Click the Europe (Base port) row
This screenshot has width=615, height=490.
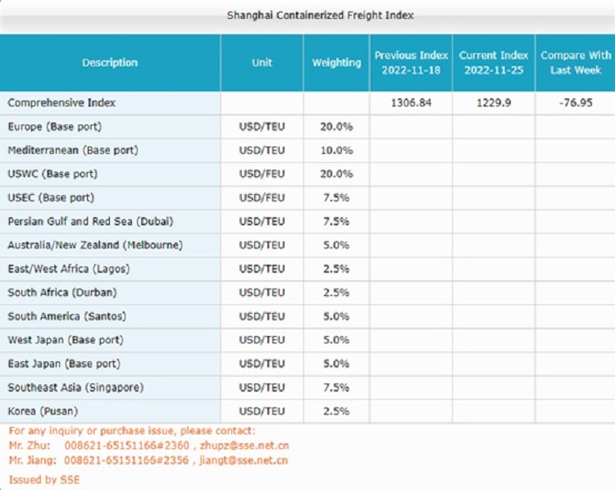(x=55, y=127)
